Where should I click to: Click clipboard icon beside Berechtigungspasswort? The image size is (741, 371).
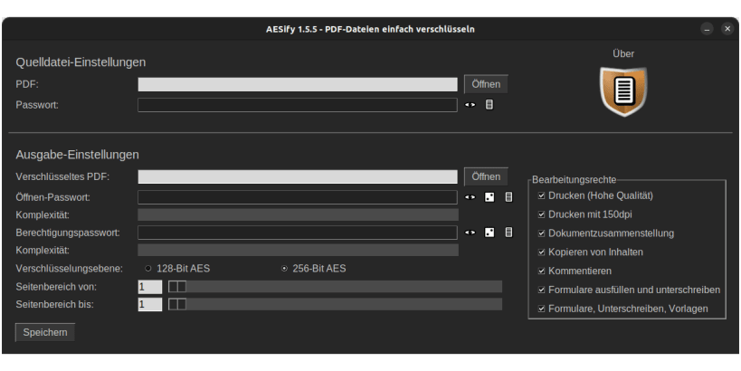(x=508, y=233)
